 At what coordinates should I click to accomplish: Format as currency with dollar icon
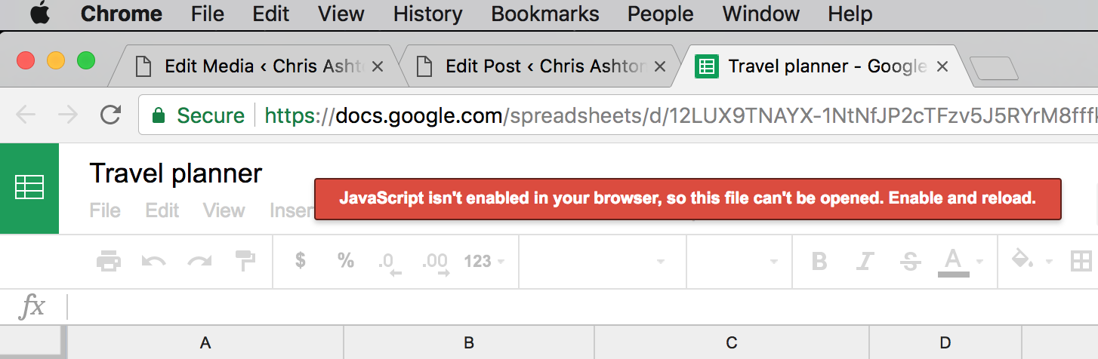pyautogui.click(x=301, y=261)
